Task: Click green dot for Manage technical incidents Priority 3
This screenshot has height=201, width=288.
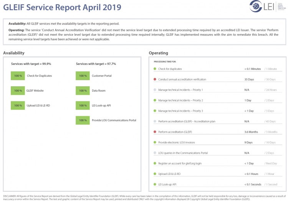Action: click(x=155, y=111)
